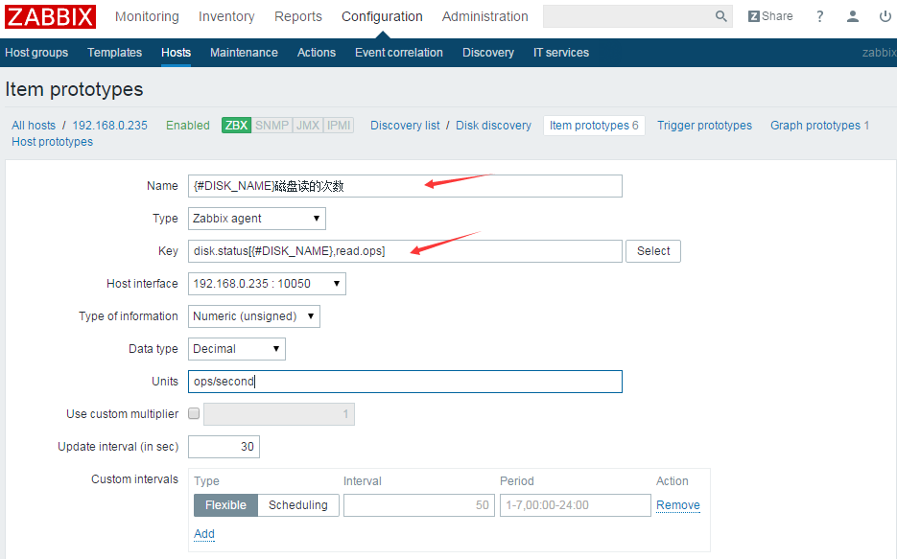
Task: Open Host prototypes link
Action: [x=52, y=142]
